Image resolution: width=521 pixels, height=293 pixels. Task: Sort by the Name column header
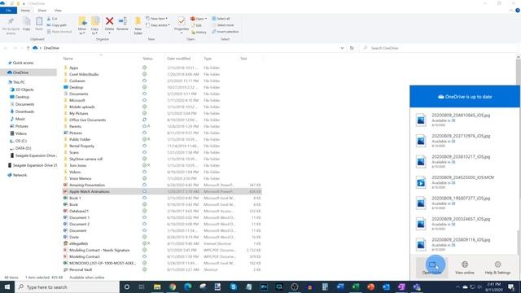(68, 59)
